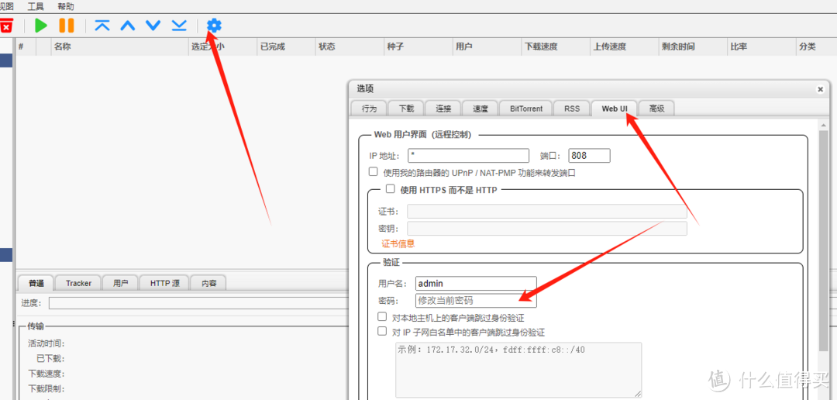This screenshot has height=400, width=837.
Task: Click the IP subnet whitelist text area
Action: coord(518,370)
